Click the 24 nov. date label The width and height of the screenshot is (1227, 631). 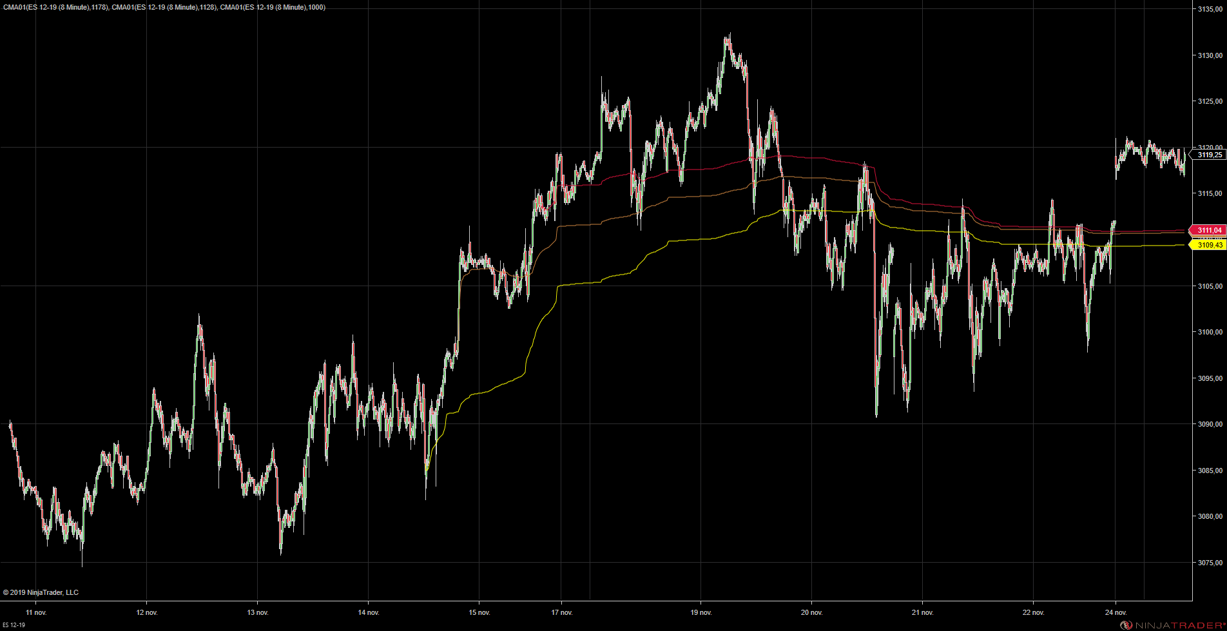[x=1116, y=612]
